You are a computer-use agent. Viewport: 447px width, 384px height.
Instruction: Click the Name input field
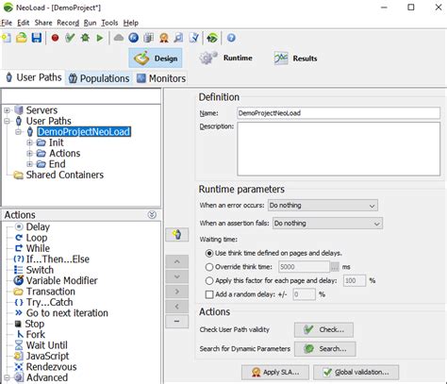click(339, 113)
